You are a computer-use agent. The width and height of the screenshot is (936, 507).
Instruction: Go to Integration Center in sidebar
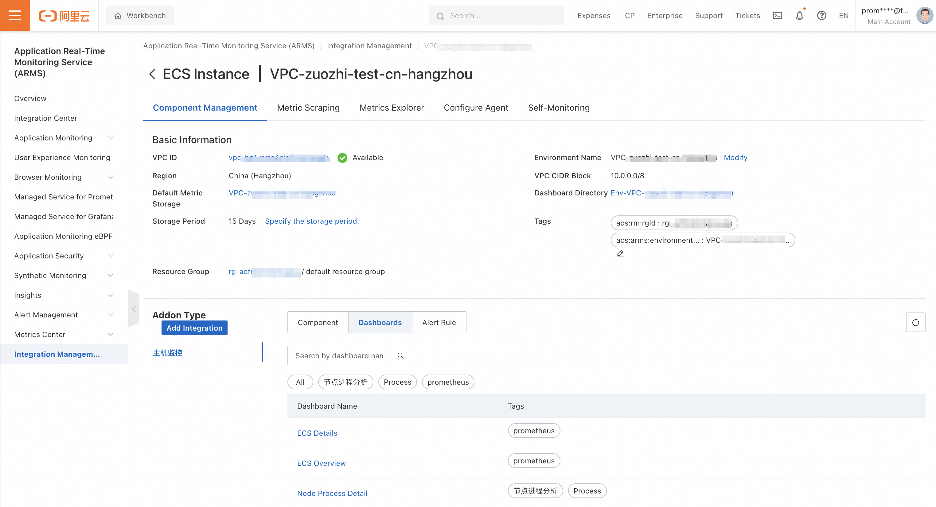(x=45, y=118)
